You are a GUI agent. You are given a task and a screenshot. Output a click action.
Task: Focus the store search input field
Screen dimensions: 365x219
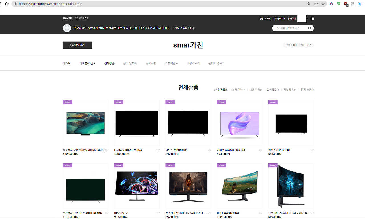click(x=290, y=28)
